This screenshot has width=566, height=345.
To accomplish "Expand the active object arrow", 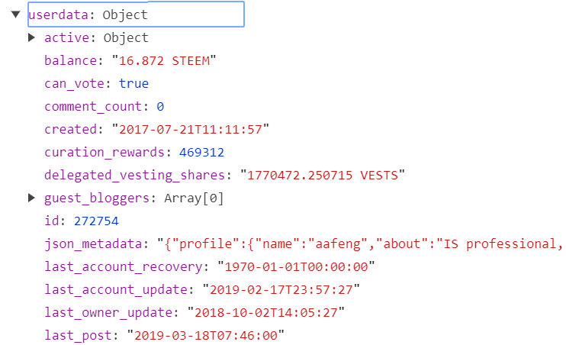I will point(32,37).
